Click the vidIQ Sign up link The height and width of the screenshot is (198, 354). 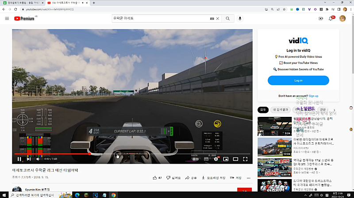(313, 96)
